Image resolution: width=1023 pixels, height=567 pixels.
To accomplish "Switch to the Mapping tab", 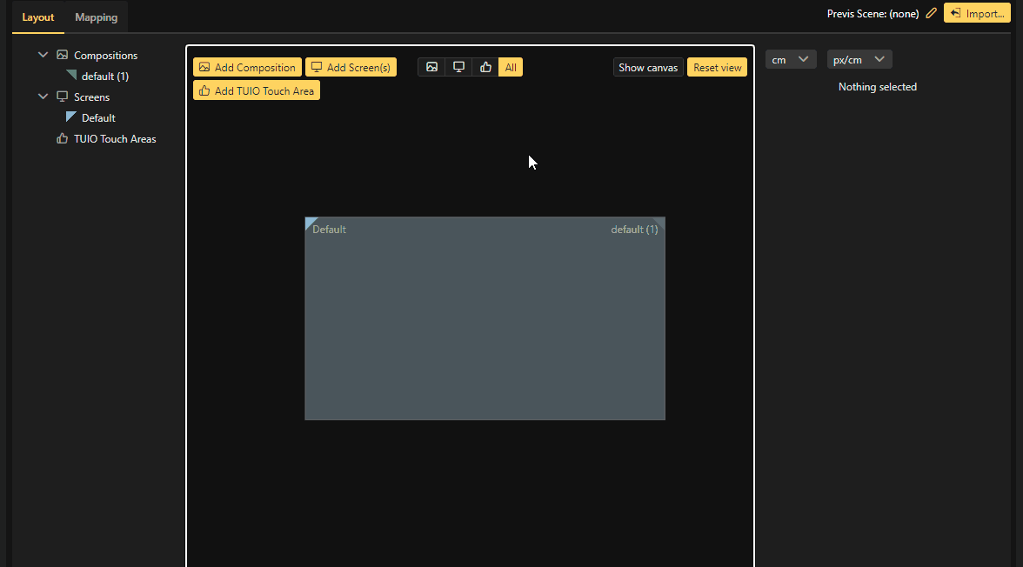I will [96, 17].
